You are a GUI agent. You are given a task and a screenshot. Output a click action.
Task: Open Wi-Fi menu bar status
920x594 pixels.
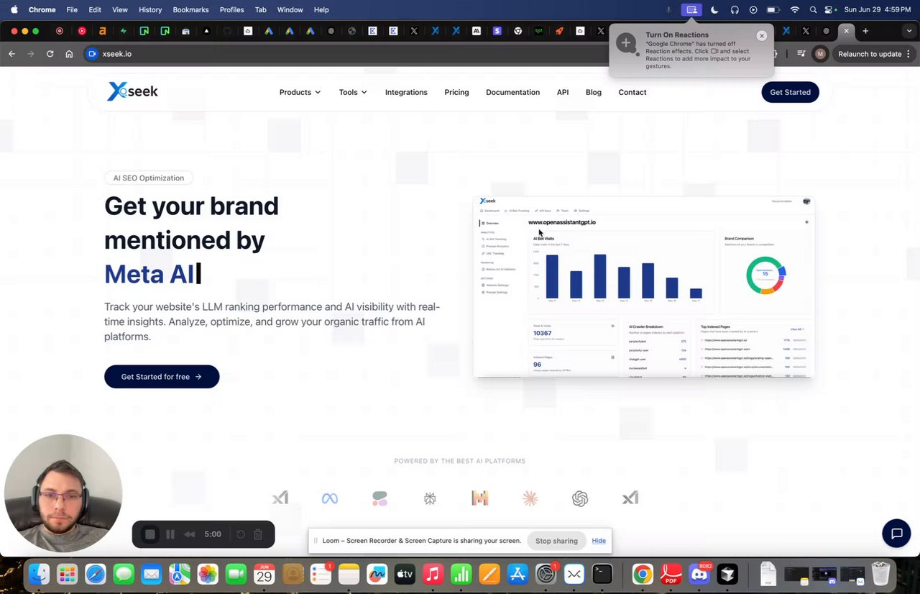point(794,9)
